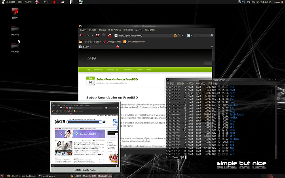Open Write link in blog navigation

point(149,70)
